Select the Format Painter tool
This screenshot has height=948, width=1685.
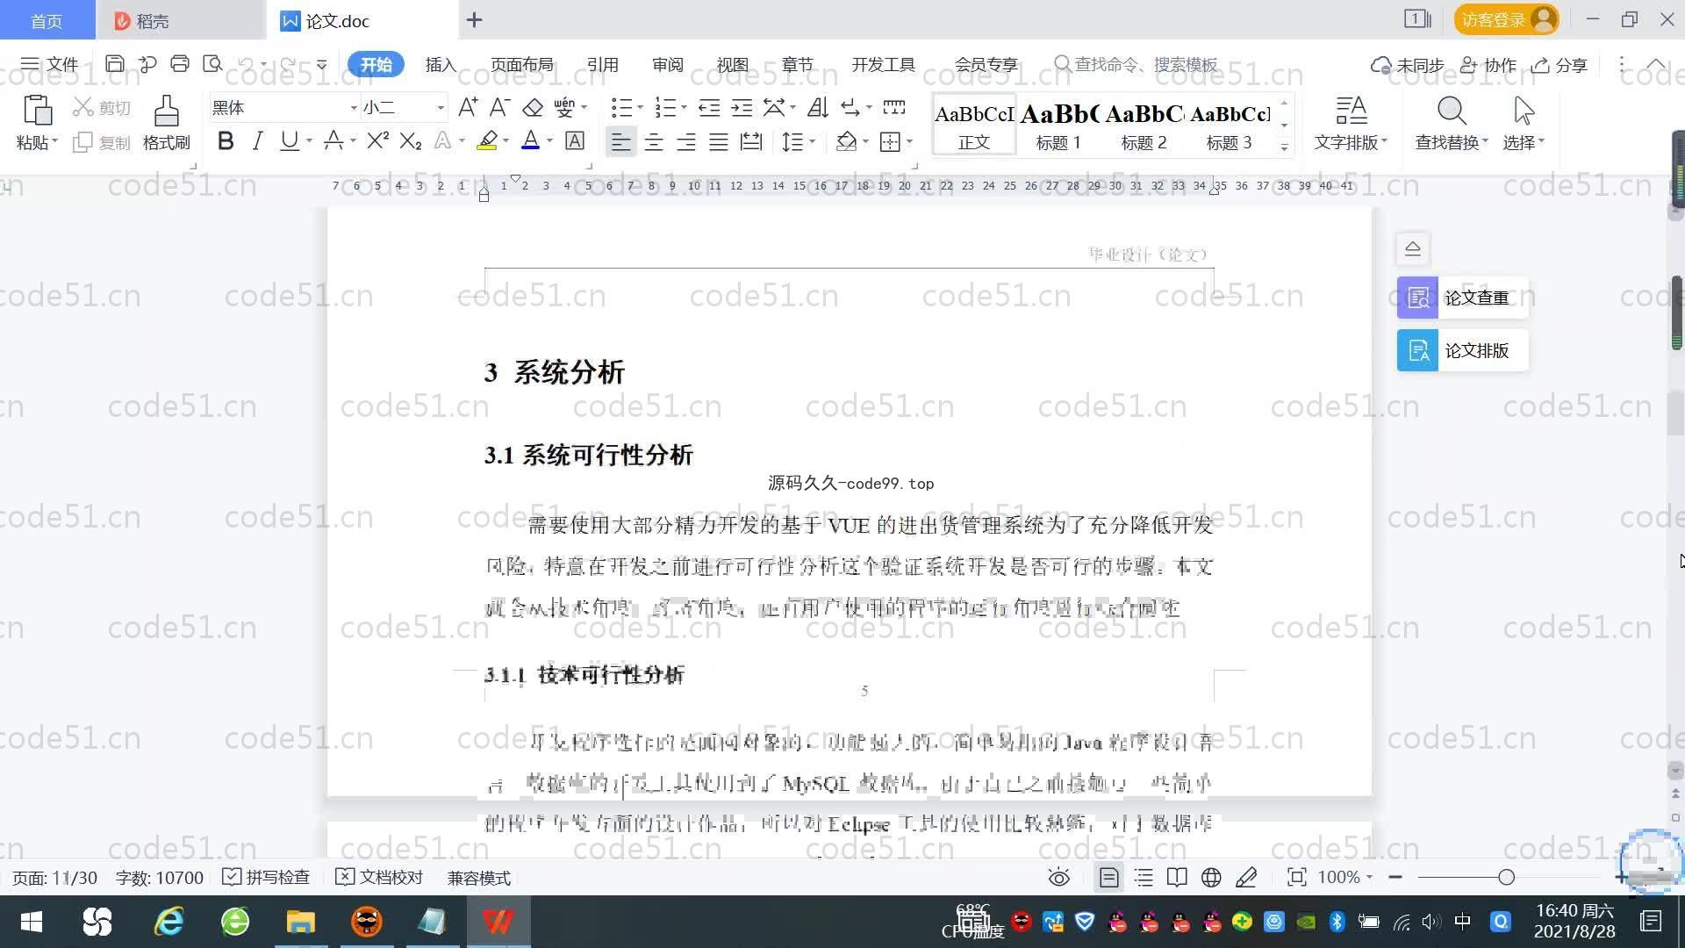[x=167, y=122]
